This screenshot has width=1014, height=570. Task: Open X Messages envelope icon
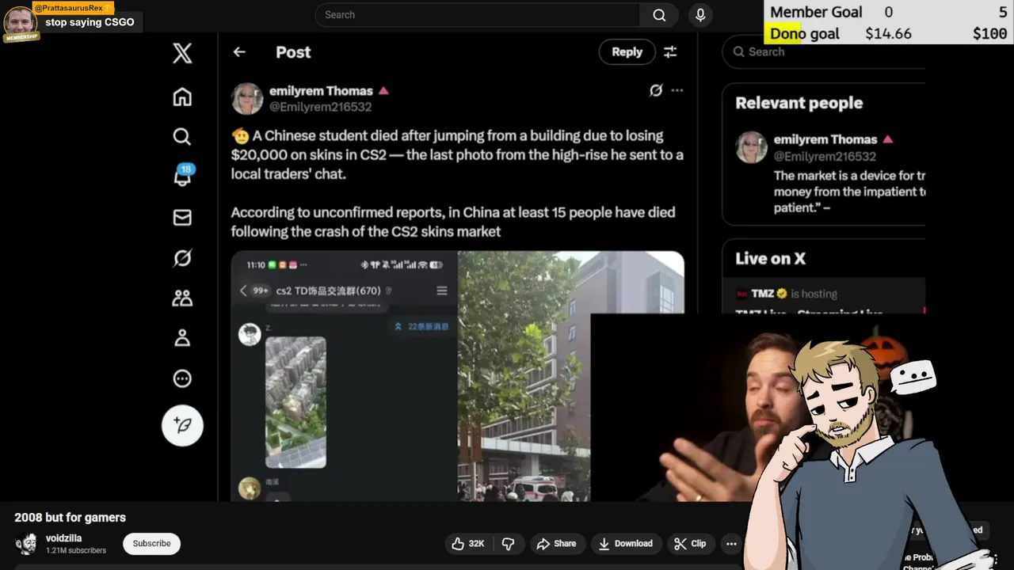[x=182, y=217]
